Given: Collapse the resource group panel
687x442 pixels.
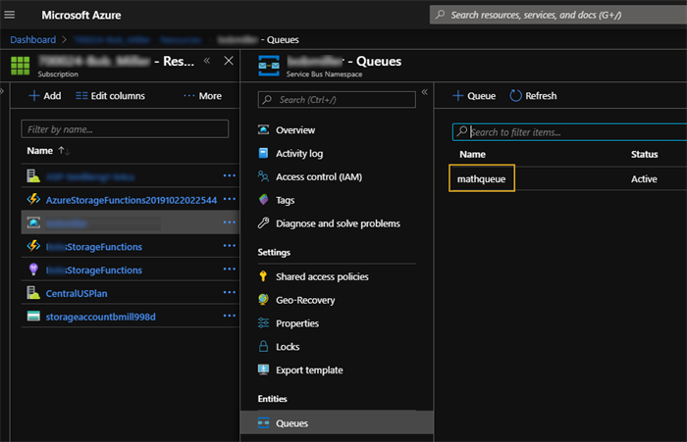Looking at the screenshot, I should click(207, 61).
